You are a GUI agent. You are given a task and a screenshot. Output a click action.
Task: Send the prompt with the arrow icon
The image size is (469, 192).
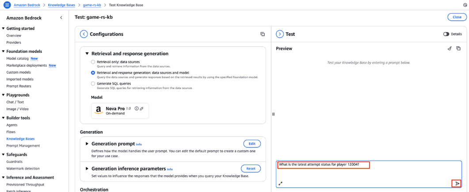click(457, 183)
